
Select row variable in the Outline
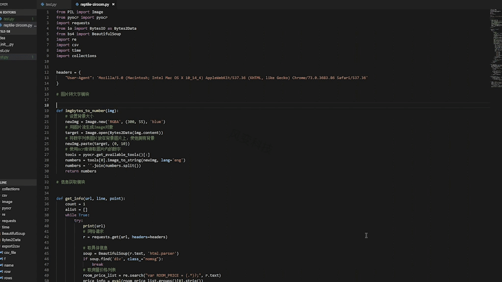[7, 272]
